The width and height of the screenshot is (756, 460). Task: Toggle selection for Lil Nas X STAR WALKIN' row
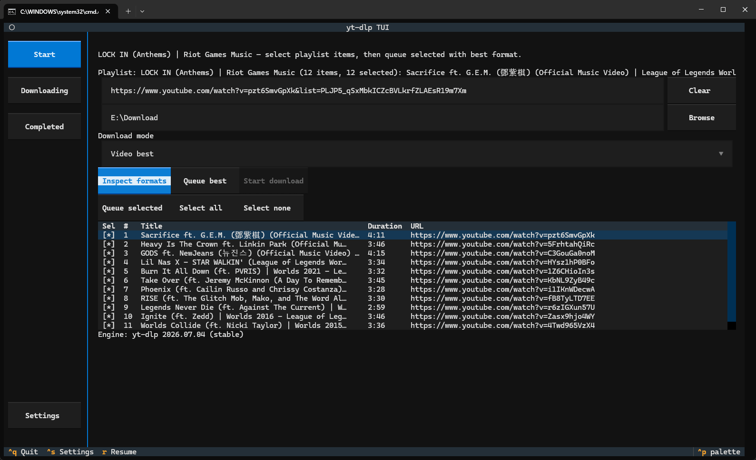pos(109,262)
